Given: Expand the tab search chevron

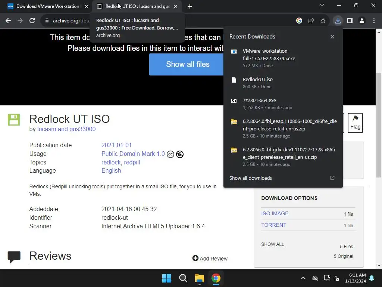Looking at the screenshot, I should pyautogui.click(x=322, y=5).
